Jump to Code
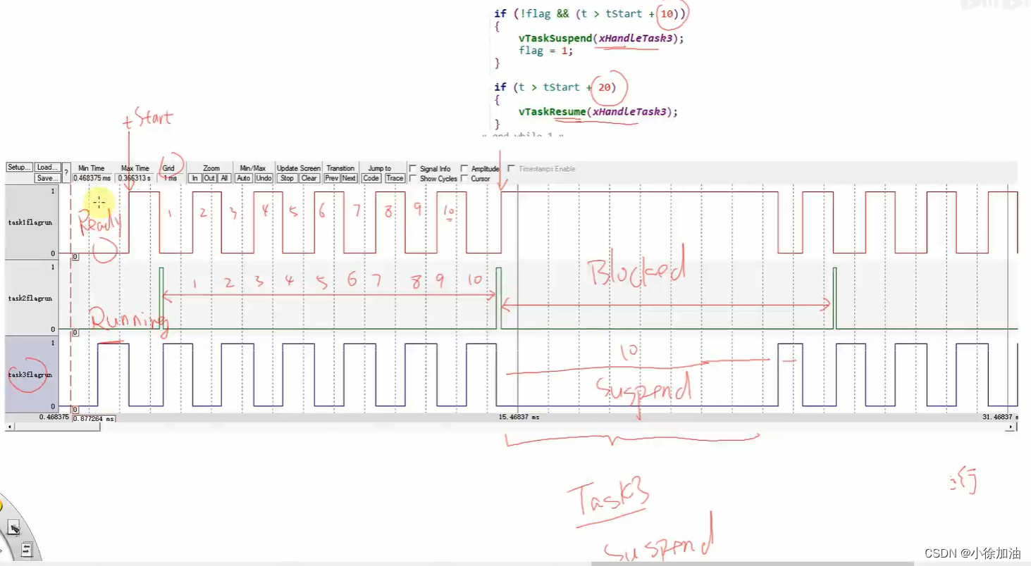1031x566 pixels. coord(371,178)
